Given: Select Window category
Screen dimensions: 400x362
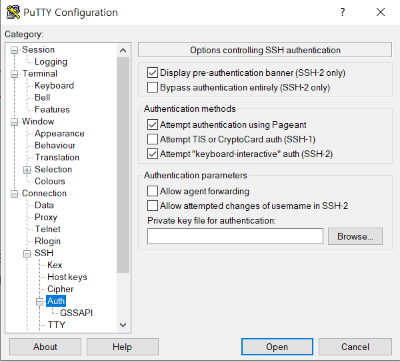Looking at the screenshot, I should tap(38, 121).
